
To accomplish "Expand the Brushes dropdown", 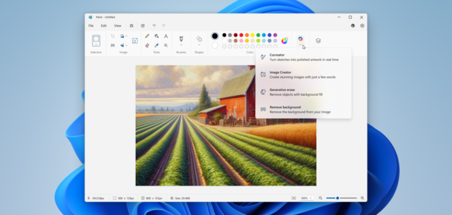I will pyautogui.click(x=181, y=45).
